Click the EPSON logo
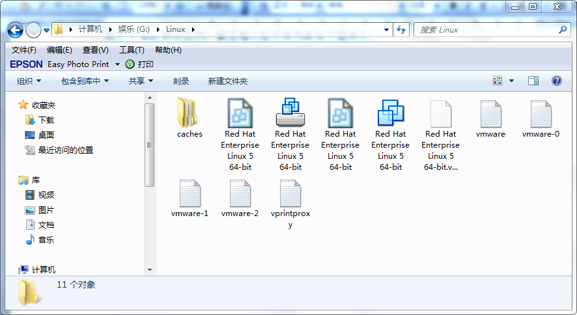The height and width of the screenshot is (315, 577). 26,64
